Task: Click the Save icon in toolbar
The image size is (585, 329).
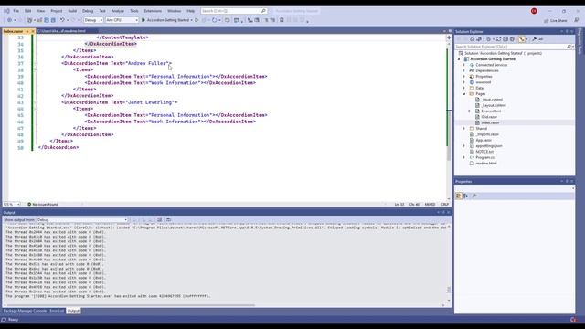Action: coord(47,20)
